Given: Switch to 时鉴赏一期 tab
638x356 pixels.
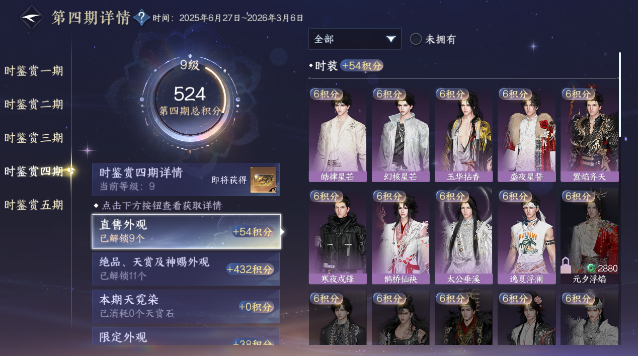Looking at the screenshot, I should (x=34, y=71).
